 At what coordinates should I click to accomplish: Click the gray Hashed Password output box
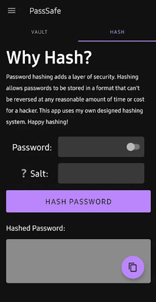pyautogui.click(x=78, y=261)
